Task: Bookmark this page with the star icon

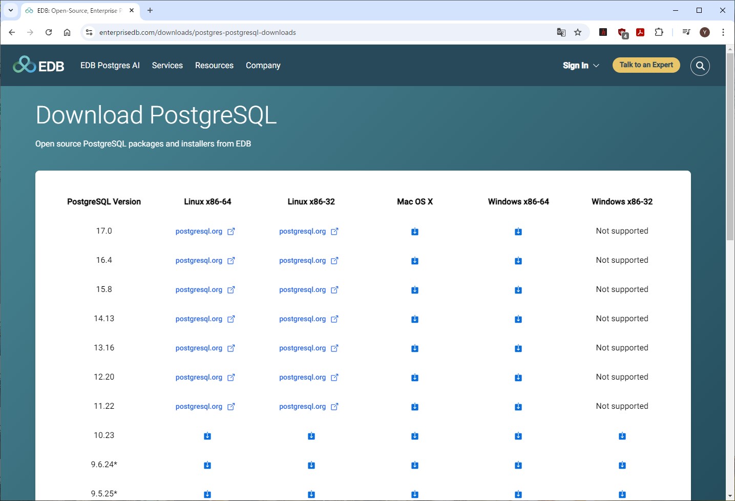Action: 578,32
